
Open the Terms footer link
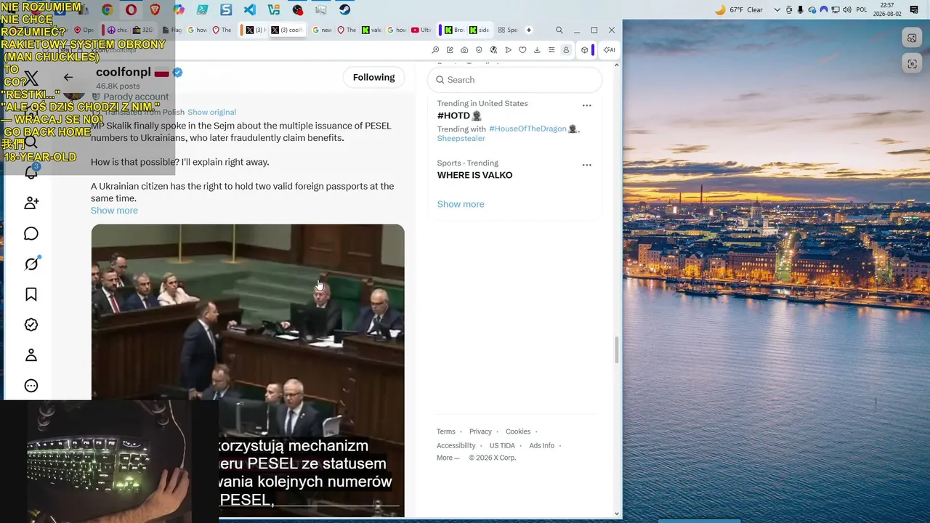click(x=446, y=431)
